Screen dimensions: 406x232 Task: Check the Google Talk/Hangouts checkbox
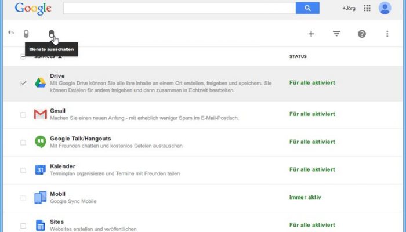(x=23, y=143)
